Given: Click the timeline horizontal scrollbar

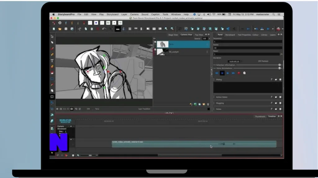Looking at the screenshot, I should pos(190,155).
